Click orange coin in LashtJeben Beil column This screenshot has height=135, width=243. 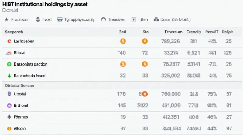pos(123,41)
